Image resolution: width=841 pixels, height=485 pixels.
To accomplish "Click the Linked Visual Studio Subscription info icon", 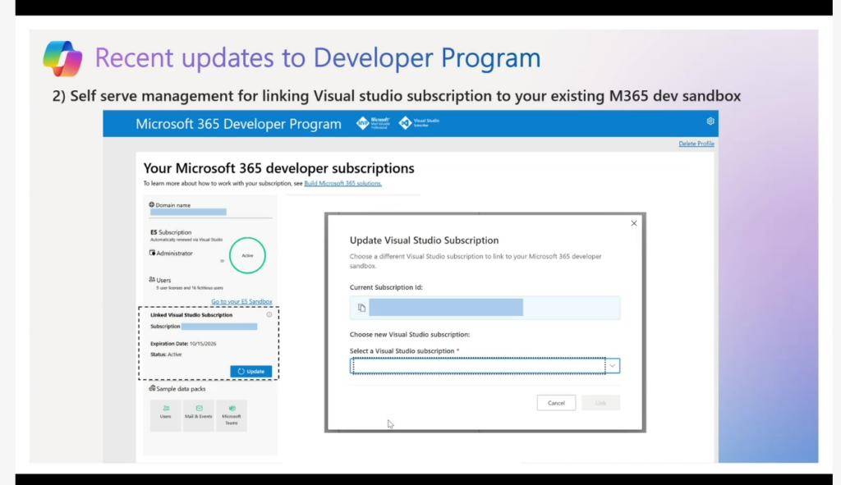I will coord(269,314).
